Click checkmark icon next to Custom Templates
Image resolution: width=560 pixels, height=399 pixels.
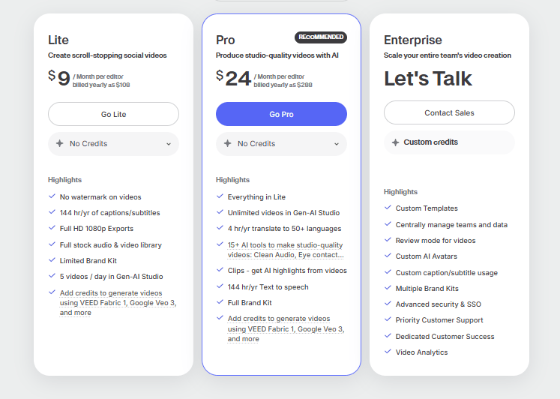pyautogui.click(x=388, y=208)
